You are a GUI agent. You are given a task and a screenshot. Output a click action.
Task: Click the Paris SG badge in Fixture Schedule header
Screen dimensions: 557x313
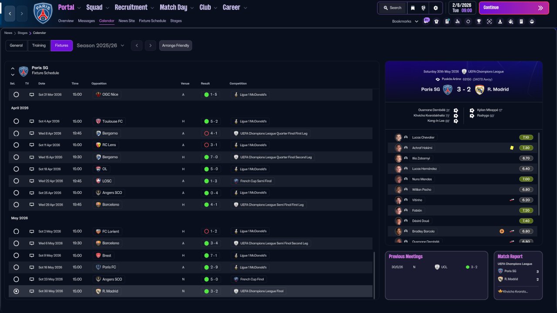click(x=23, y=71)
